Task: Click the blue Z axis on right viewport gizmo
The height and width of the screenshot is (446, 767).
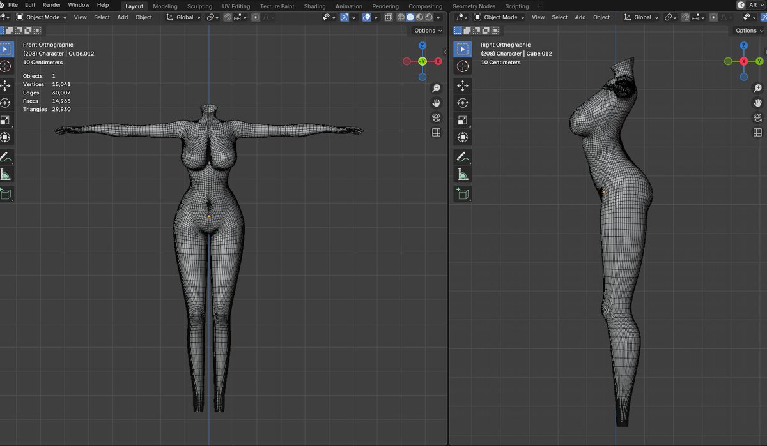Action: click(x=744, y=46)
